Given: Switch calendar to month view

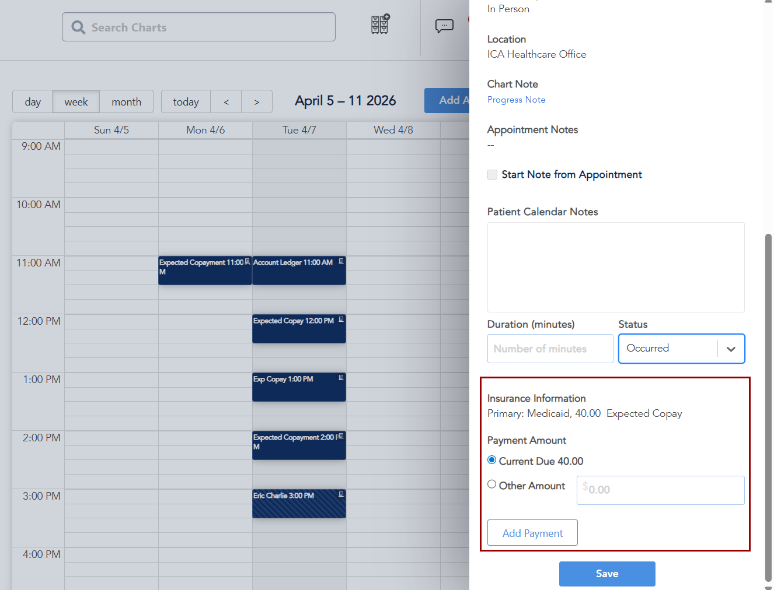Looking at the screenshot, I should click(x=126, y=102).
